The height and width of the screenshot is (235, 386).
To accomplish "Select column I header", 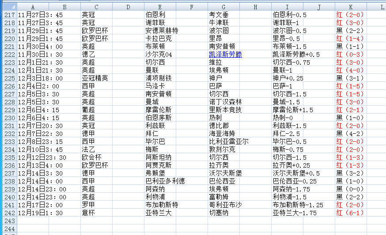I will (287, 7).
